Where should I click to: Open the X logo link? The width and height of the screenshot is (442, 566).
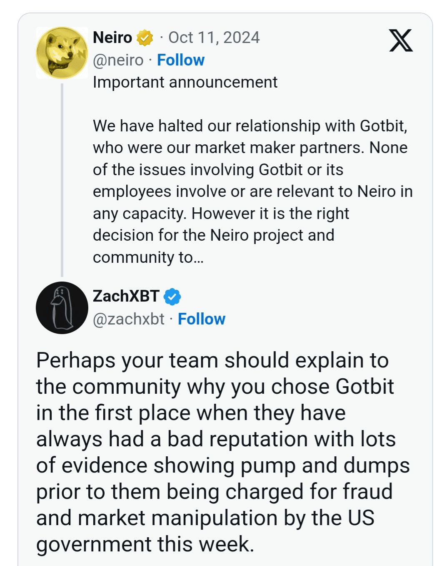[401, 40]
